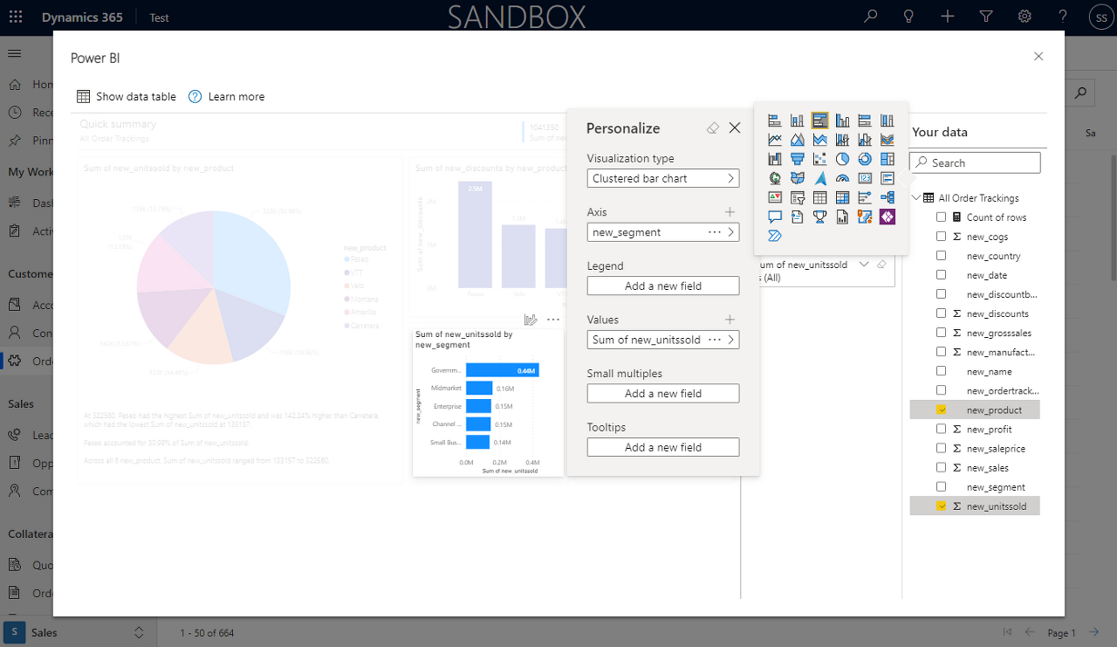1117x647 pixels.
Task: Open the Help question mark in top bar
Action: 1063,16
